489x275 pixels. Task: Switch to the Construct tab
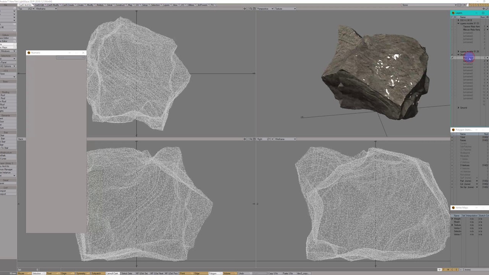[x=120, y=5]
